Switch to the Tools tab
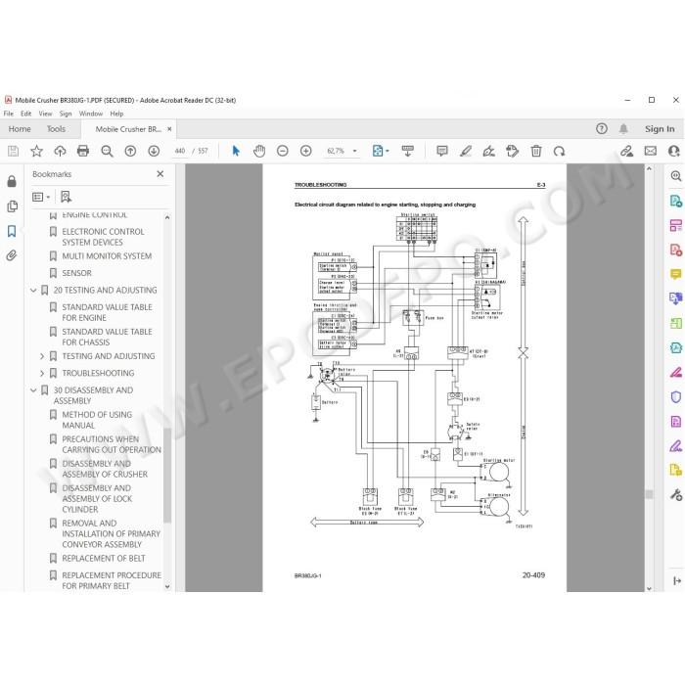The width and height of the screenshot is (685, 685). pyautogui.click(x=56, y=129)
